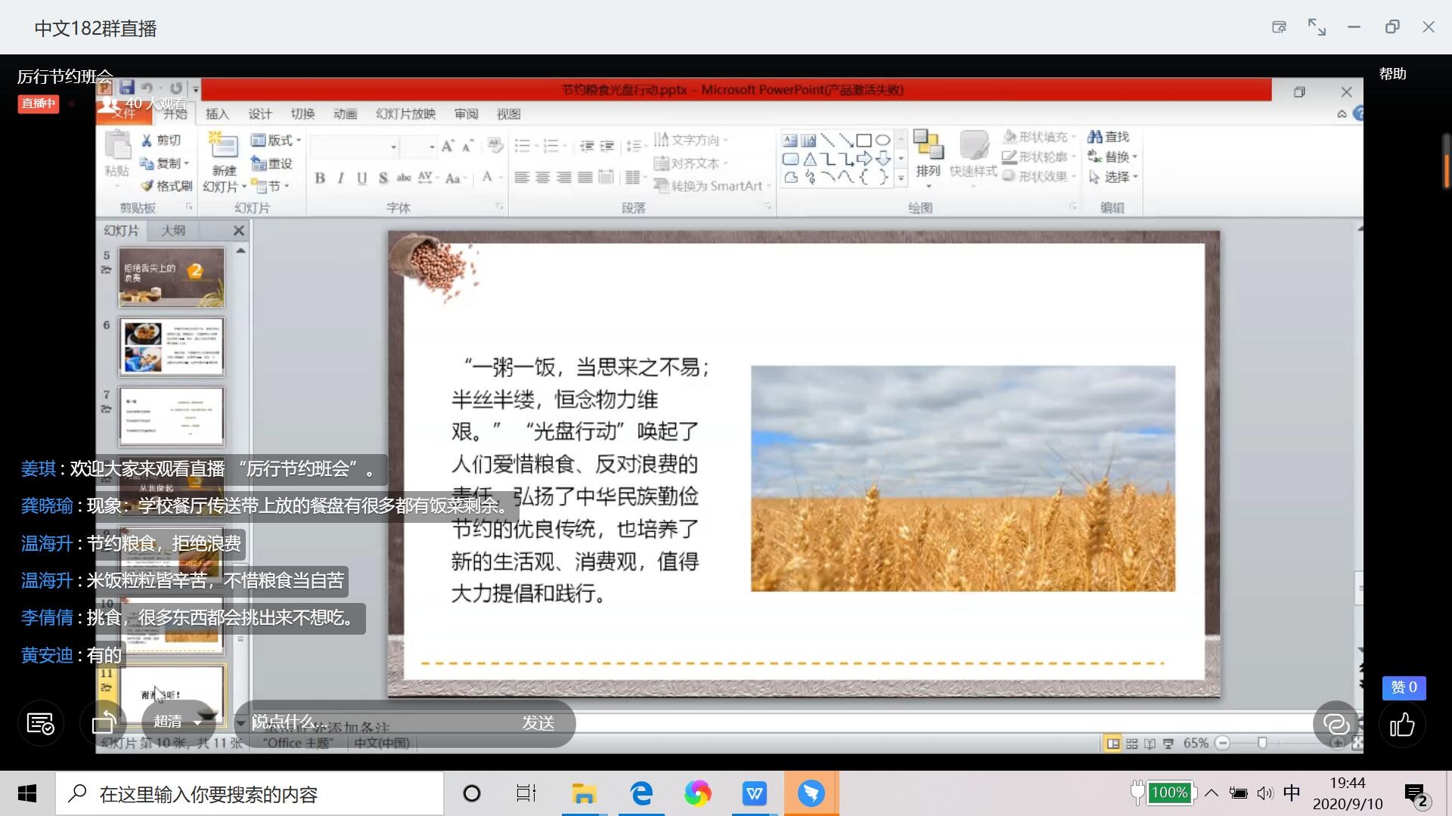
Task: Toggle the volume speaker tray icon
Action: (x=1264, y=793)
